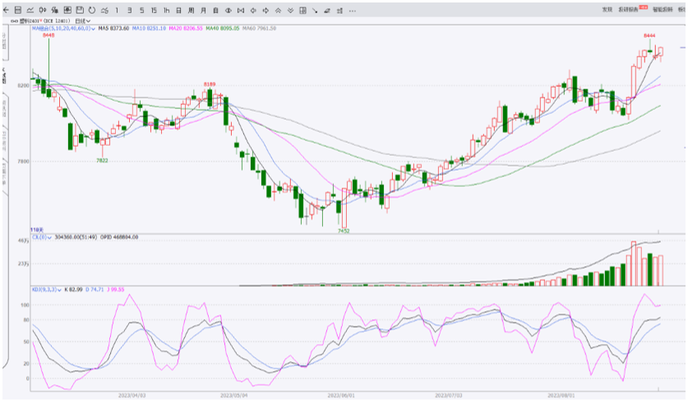
Task: Click the more options ellipsis button
Action: tap(353, 10)
